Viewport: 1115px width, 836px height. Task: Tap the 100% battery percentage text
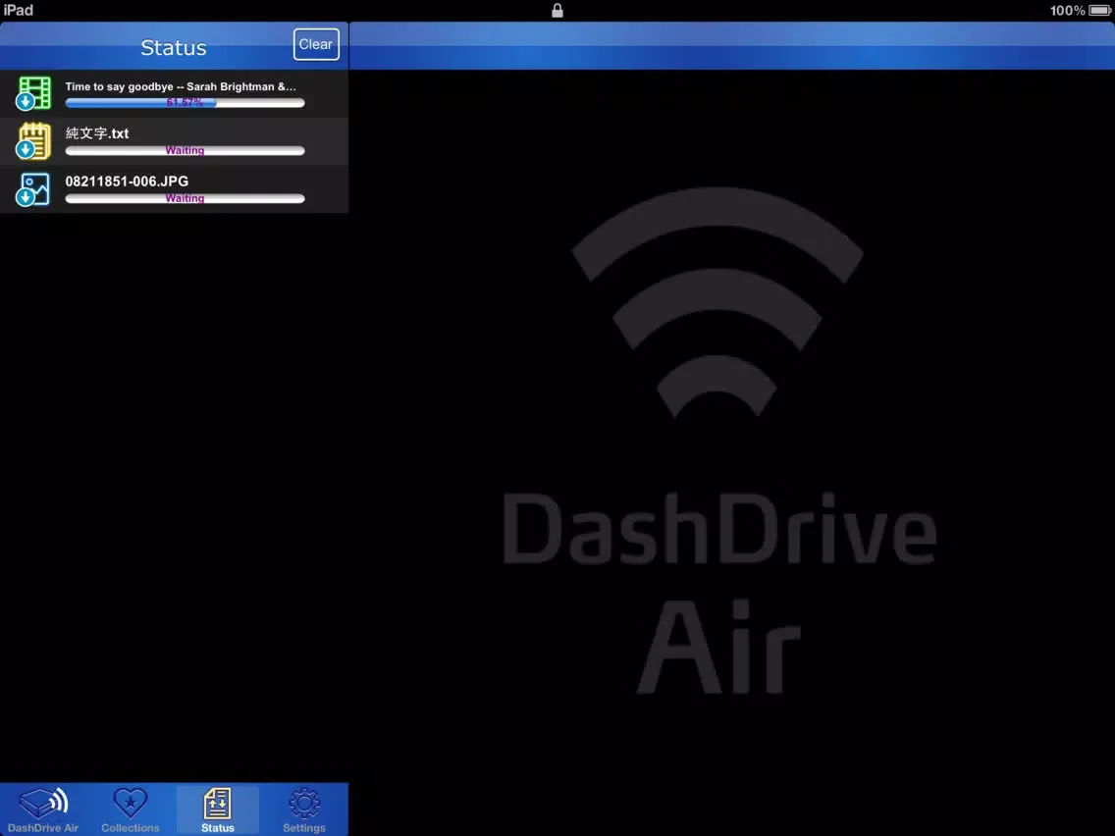tap(1067, 10)
